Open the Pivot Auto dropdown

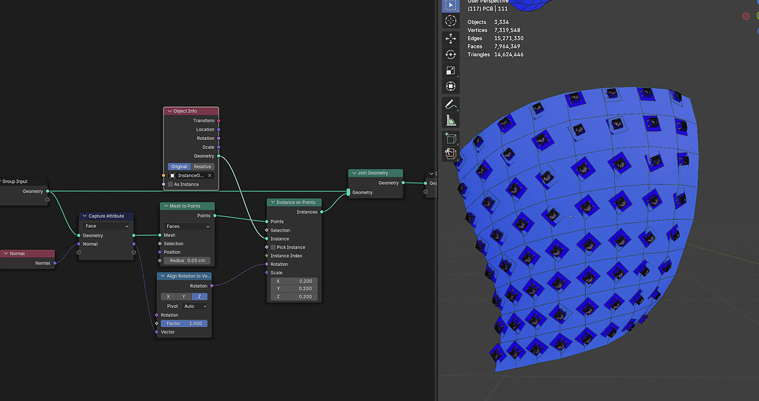point(195,306)
